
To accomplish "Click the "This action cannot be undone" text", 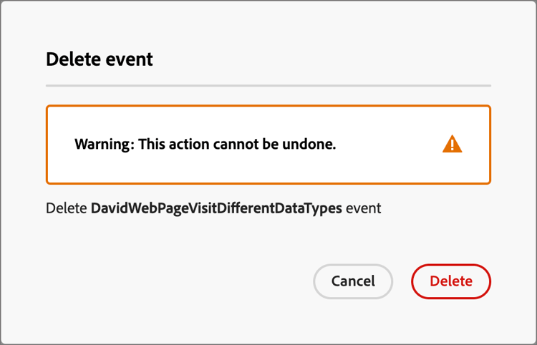I will [237, 145].
